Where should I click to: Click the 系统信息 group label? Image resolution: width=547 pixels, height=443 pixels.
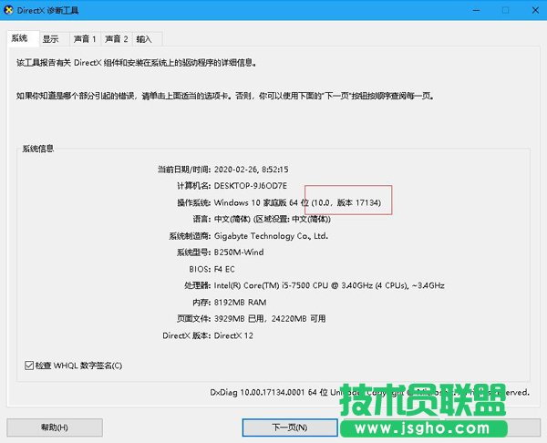[38, 149]
